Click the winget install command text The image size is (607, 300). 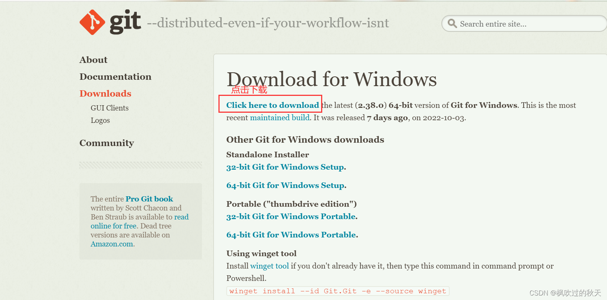(x=338, y=291)
